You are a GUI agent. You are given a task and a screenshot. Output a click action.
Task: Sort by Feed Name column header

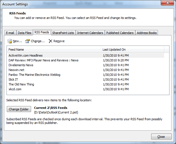[54, 50]
